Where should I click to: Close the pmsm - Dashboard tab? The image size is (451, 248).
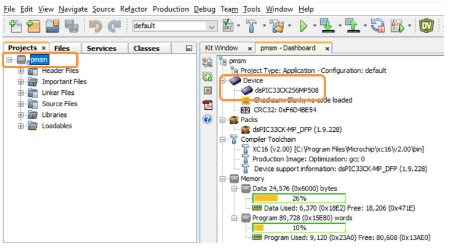coord(327,49)
